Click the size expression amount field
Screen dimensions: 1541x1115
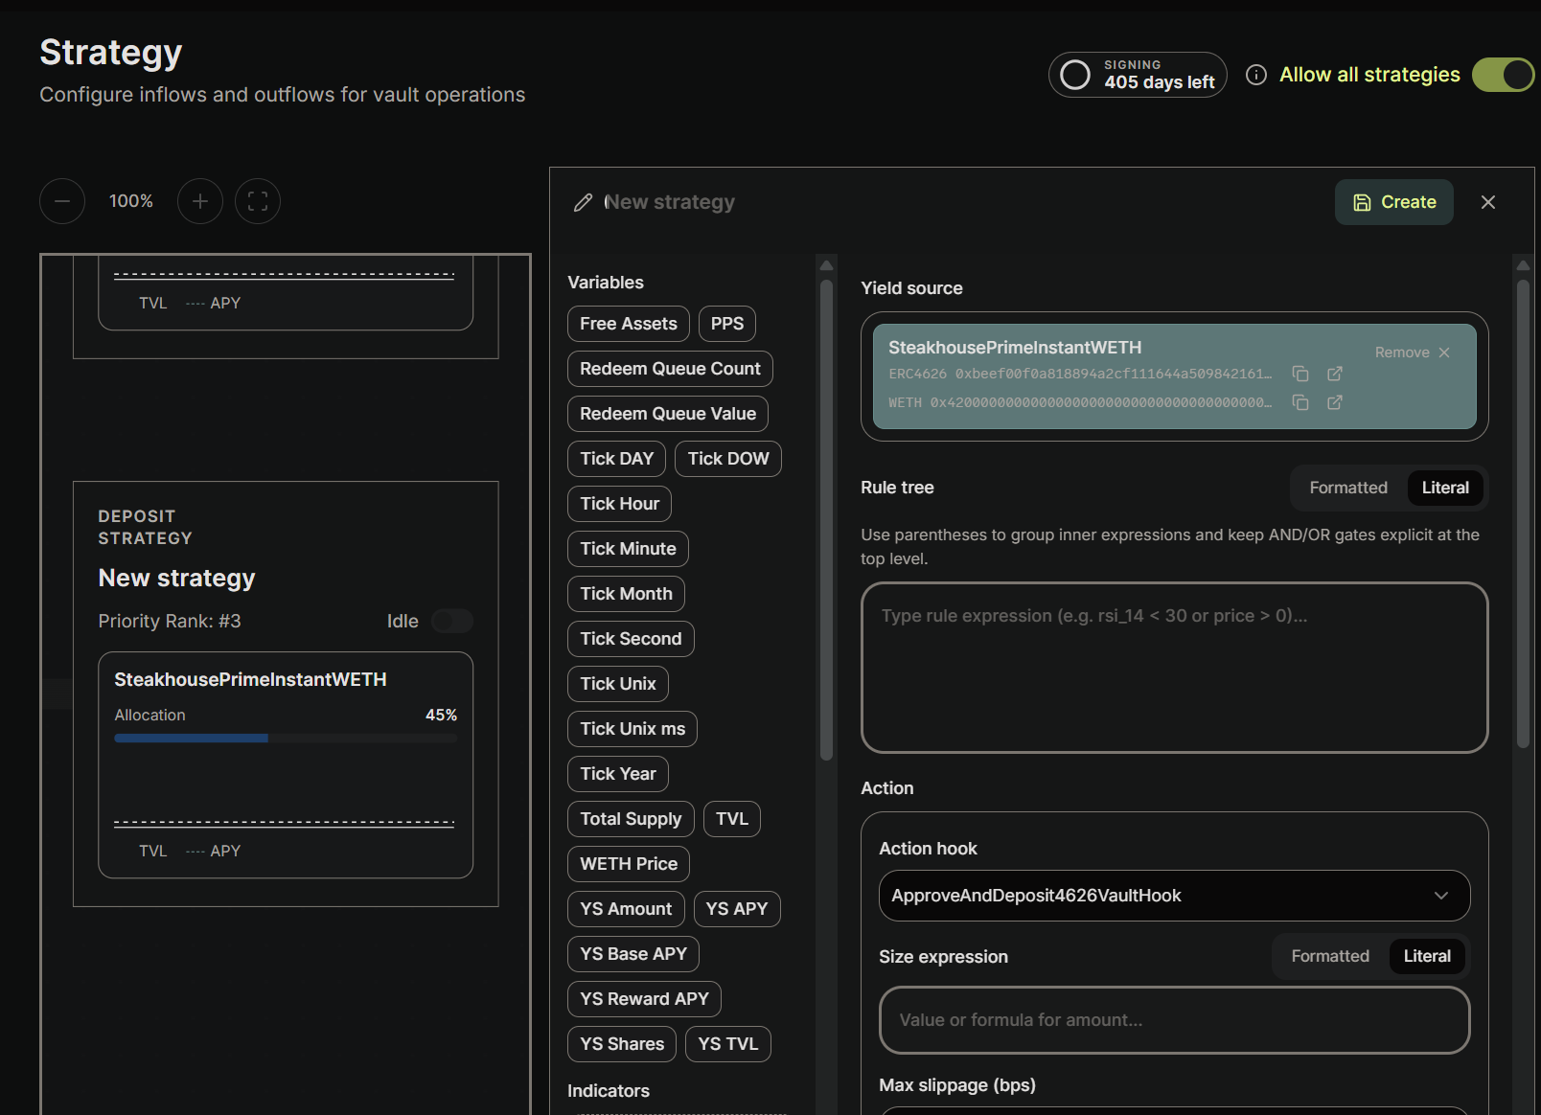(x=1175, y=1020)
